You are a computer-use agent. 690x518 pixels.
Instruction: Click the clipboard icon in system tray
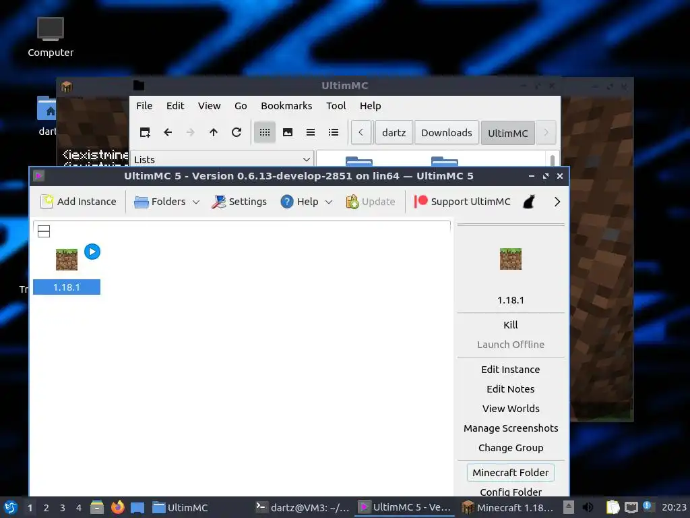point(613,507)
